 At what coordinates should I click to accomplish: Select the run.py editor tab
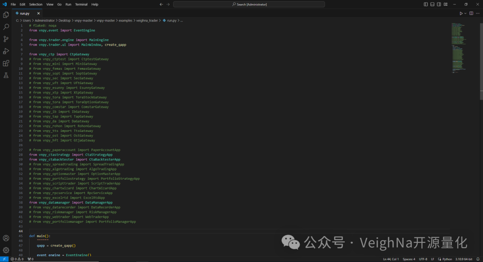click(25, 13)
